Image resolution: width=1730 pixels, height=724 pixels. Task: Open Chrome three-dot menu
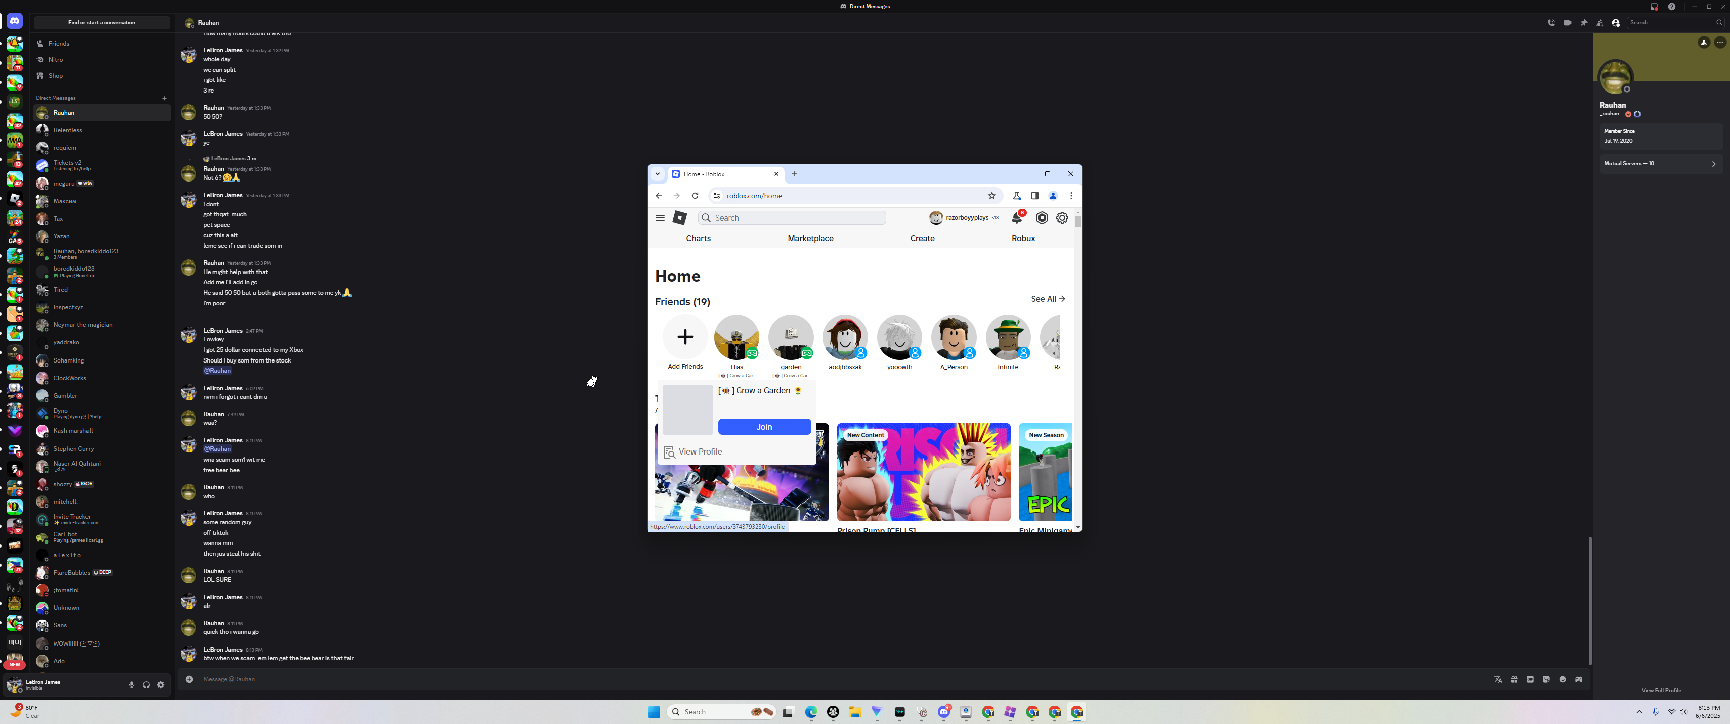[1071, 196]
